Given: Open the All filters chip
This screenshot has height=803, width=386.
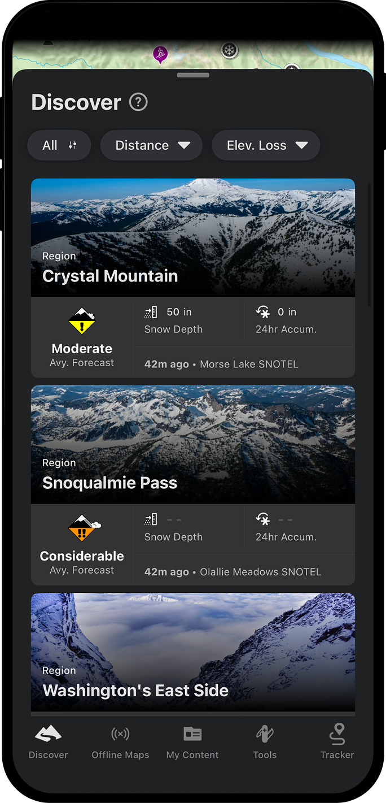Looking at the screenshot, I should (59, 145).
